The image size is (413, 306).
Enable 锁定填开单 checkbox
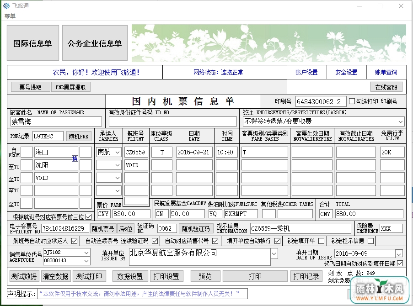tap(322, 241)
